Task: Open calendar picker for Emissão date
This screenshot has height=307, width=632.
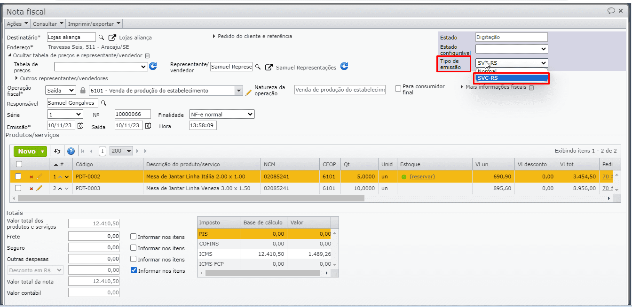Action: (x=80, y=126)
